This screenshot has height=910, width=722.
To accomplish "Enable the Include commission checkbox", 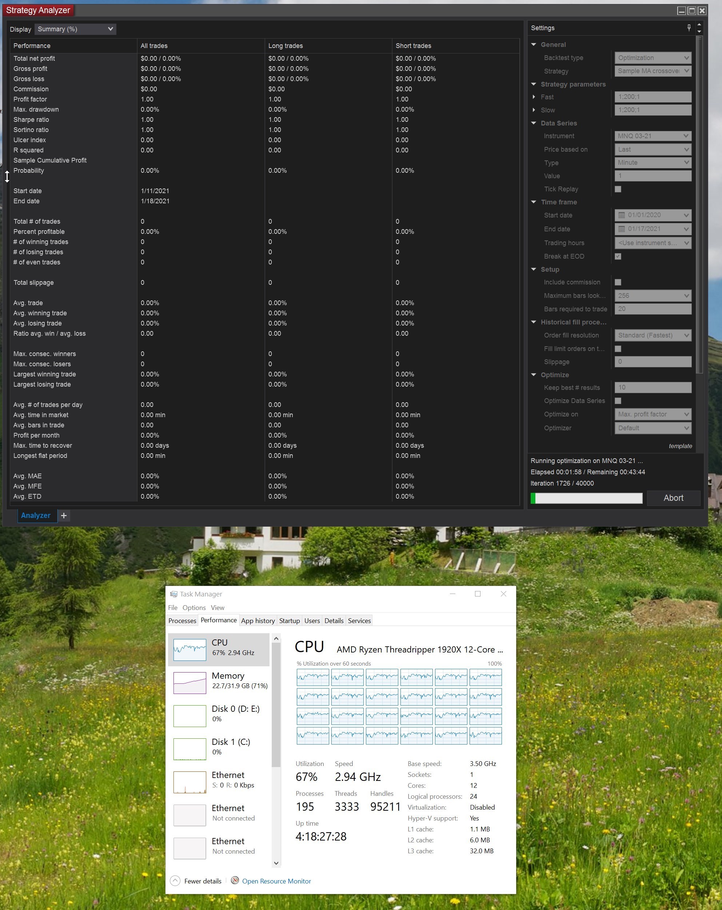I will (x=618, y=282).
